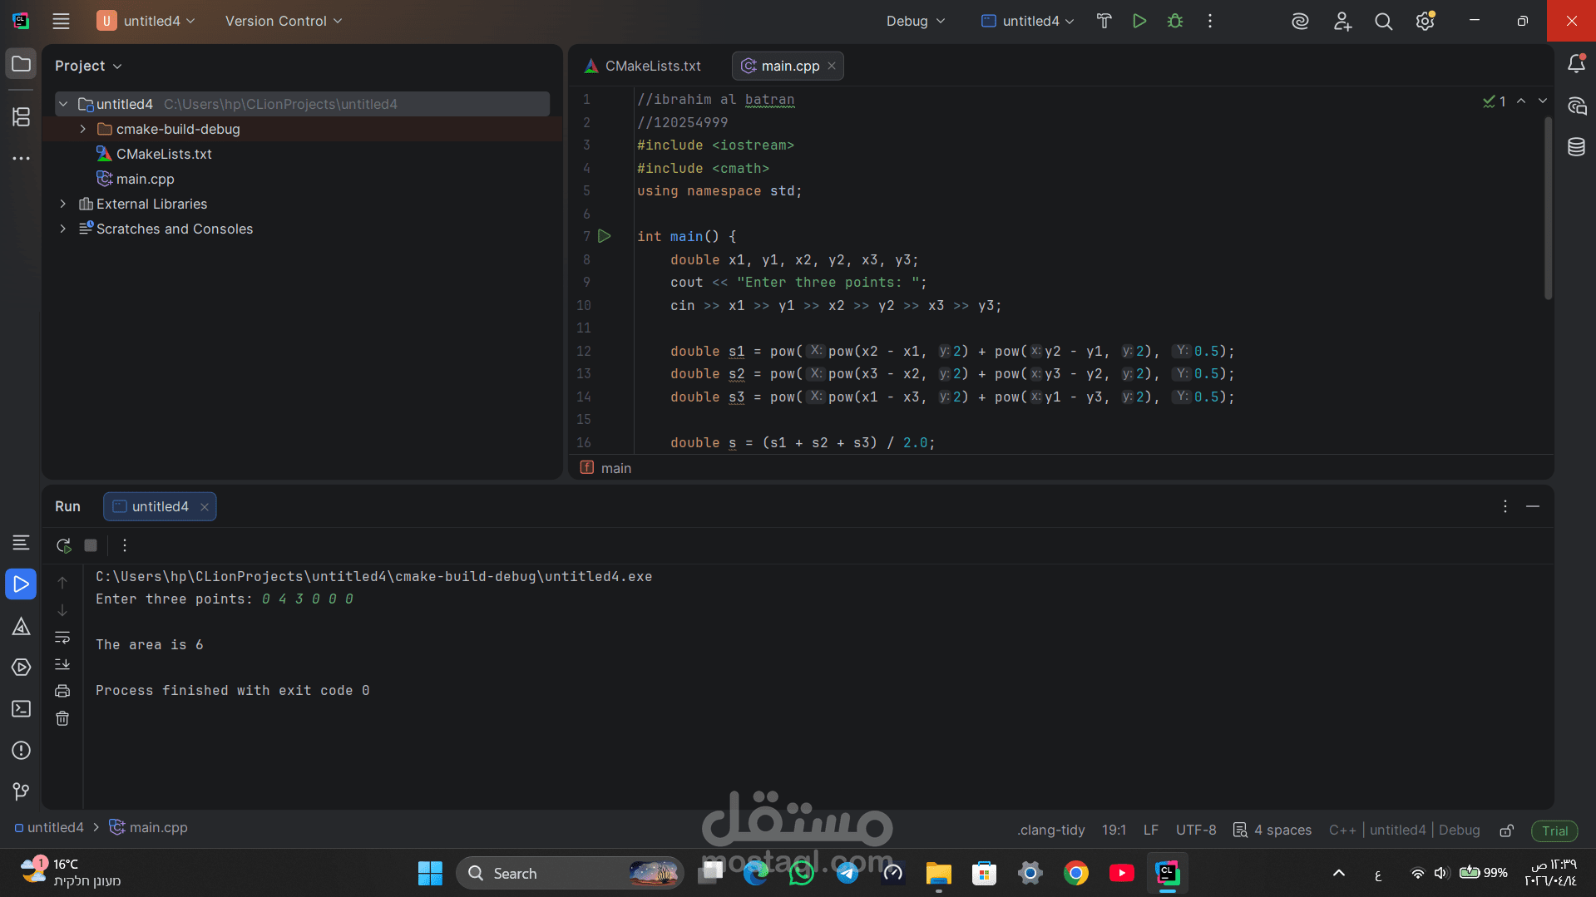Open Code With Me user icon
The width and height of the screenshot is (1596, 897).
tap(1342, 21)
